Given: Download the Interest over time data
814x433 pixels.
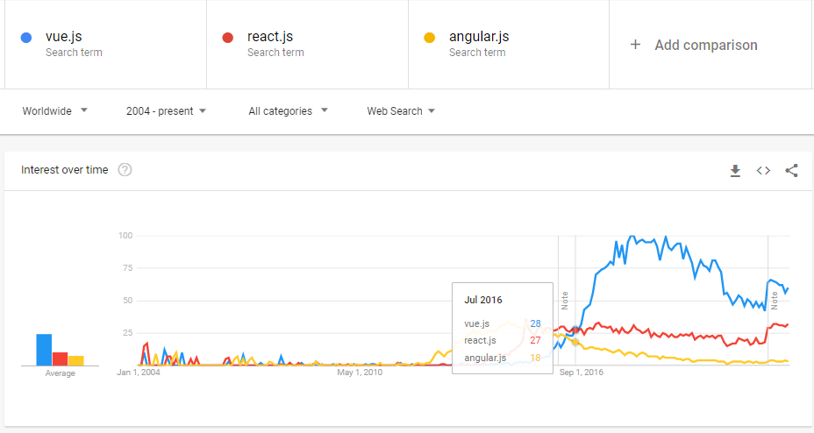Looking at the screenshot, I should pyautogui.click(x=735, y=171).
